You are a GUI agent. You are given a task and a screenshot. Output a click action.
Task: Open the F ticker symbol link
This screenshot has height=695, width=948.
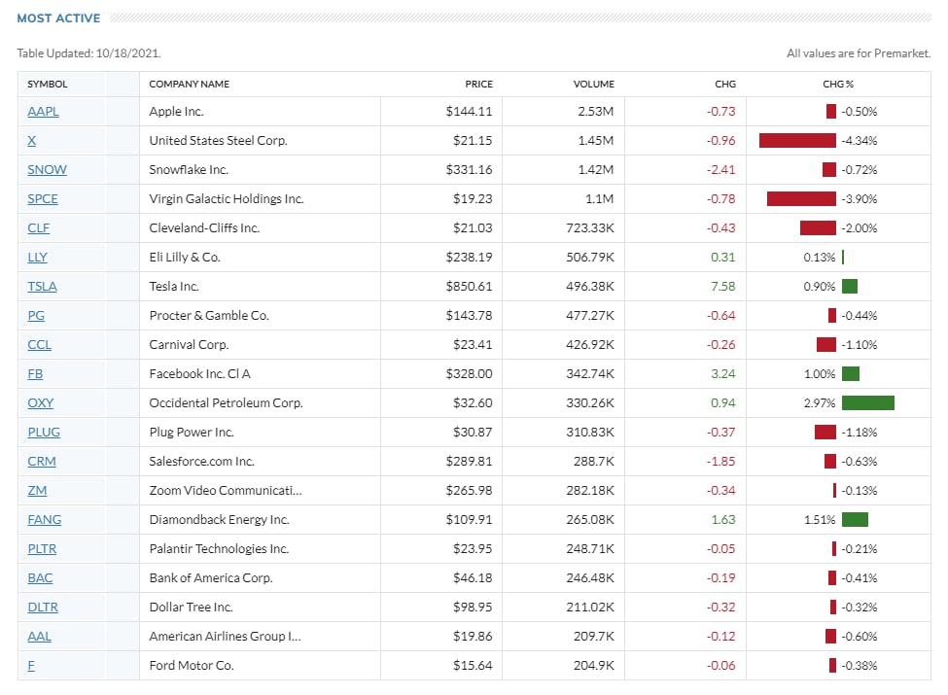click(31, 666)
